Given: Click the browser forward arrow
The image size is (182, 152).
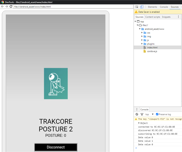Looking at the screenshot, I should 6,6.
